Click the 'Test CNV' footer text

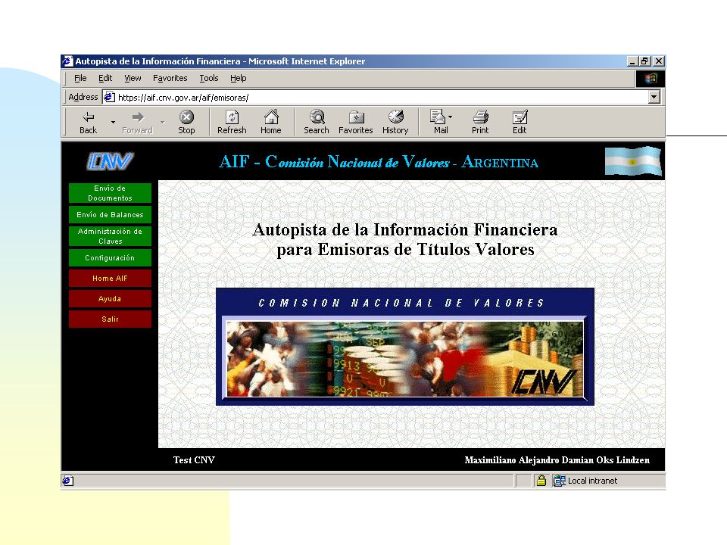click(x=194, y=459)
